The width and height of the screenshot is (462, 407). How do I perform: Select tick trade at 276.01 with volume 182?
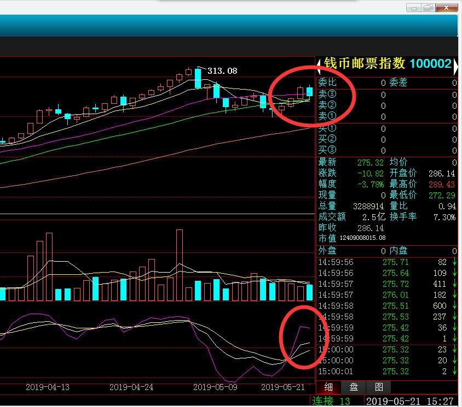387,295
